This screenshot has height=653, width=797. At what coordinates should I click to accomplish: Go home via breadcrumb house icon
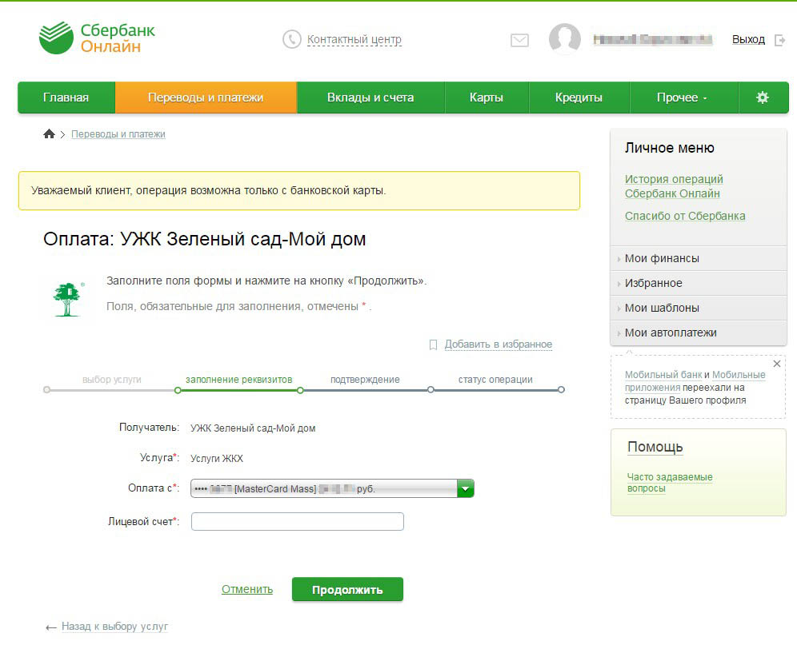[49, 134]
